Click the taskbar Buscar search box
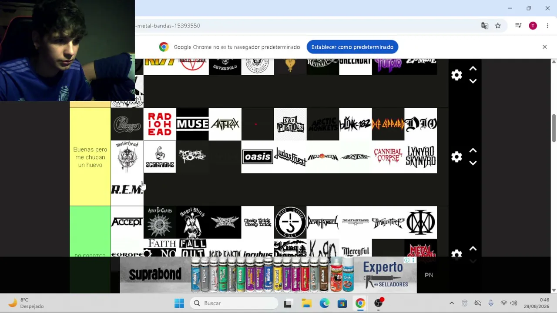 coord(234,303)
